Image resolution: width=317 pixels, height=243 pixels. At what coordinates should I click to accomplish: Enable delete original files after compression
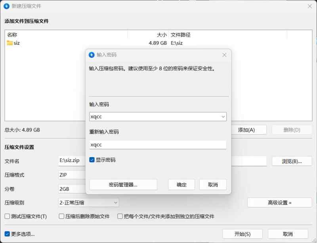point(61,216)
